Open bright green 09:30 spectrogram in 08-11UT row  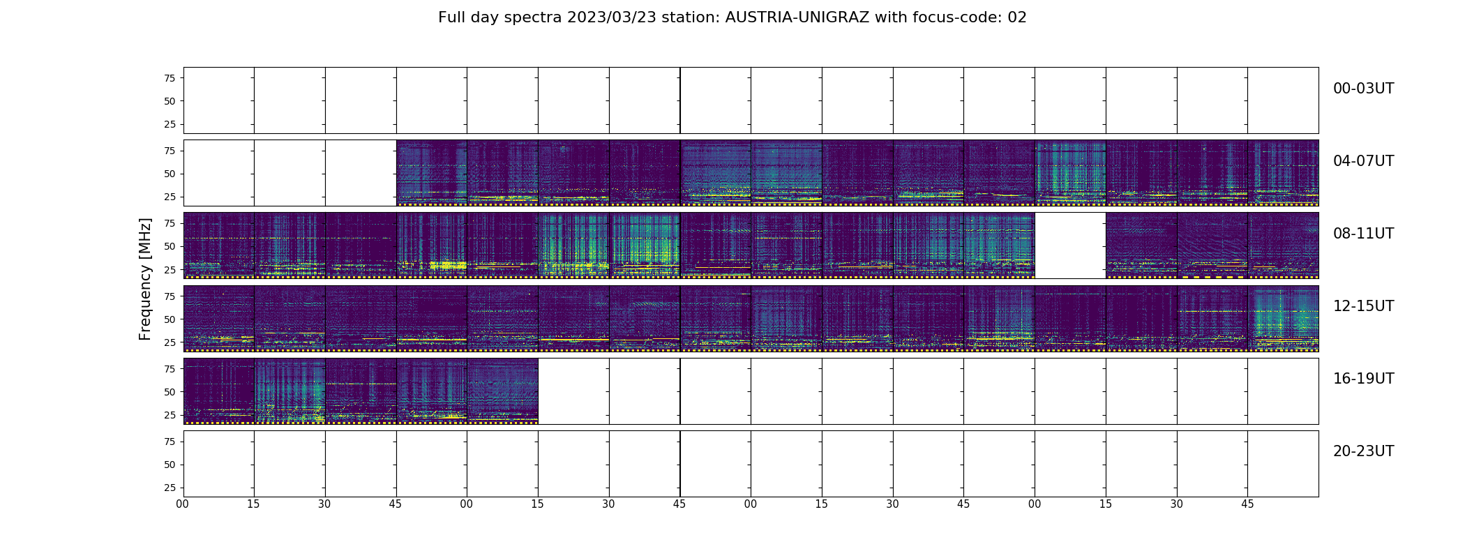[x=645, y=246]
